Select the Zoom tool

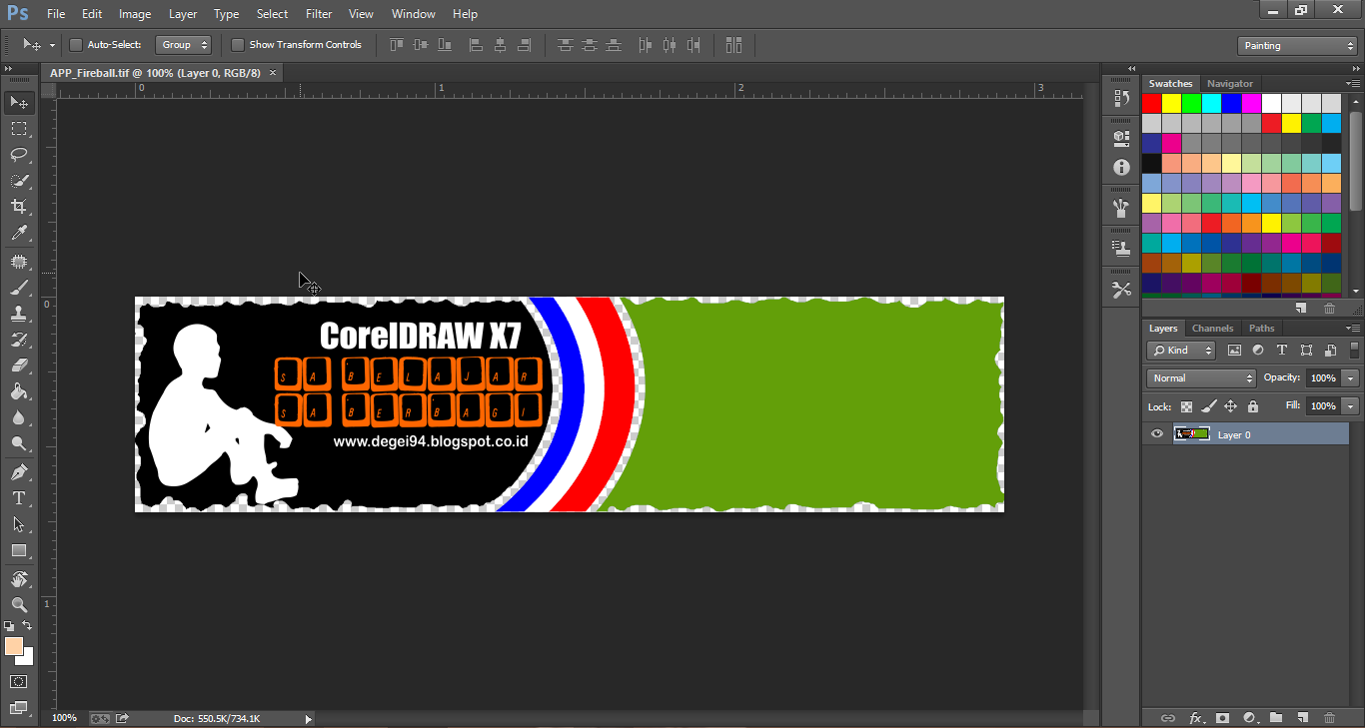tap(19, 605)
